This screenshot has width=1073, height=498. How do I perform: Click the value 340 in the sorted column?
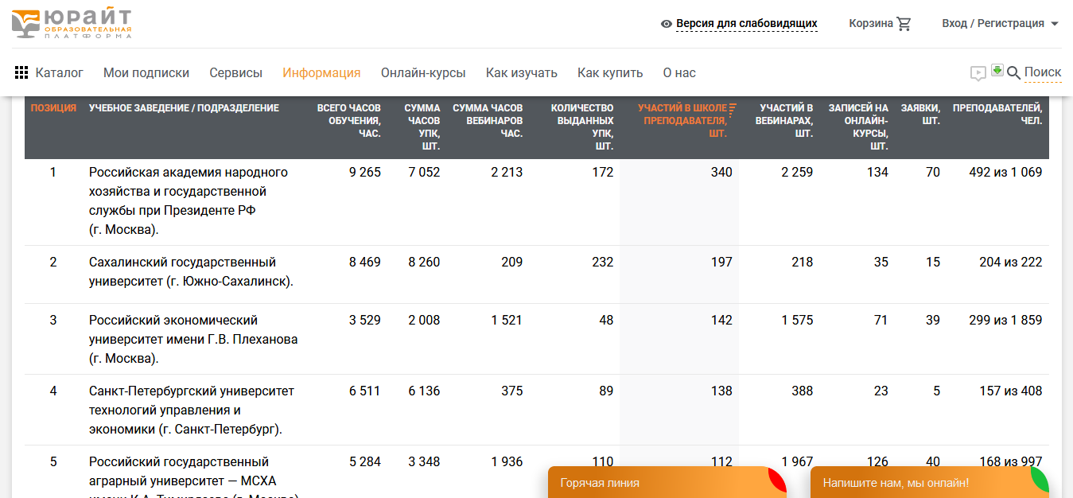(721, 173)
